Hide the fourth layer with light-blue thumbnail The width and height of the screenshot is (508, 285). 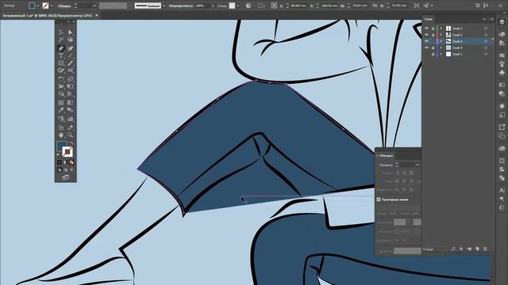(x=426, y=47)
